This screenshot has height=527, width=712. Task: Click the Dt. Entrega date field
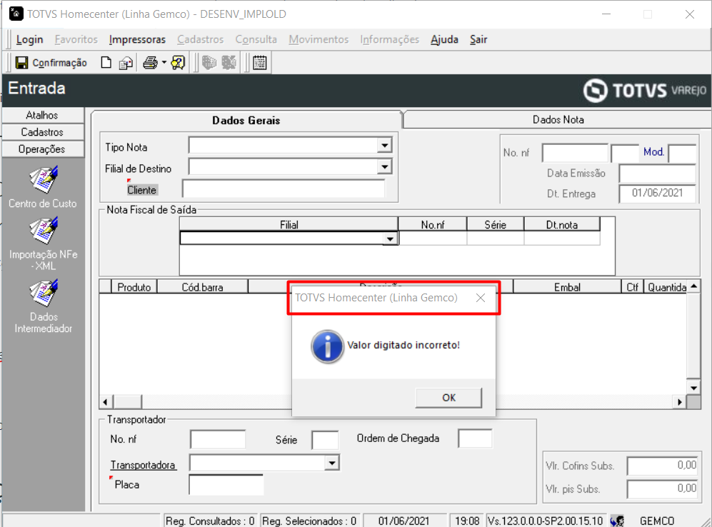(658, 194)
